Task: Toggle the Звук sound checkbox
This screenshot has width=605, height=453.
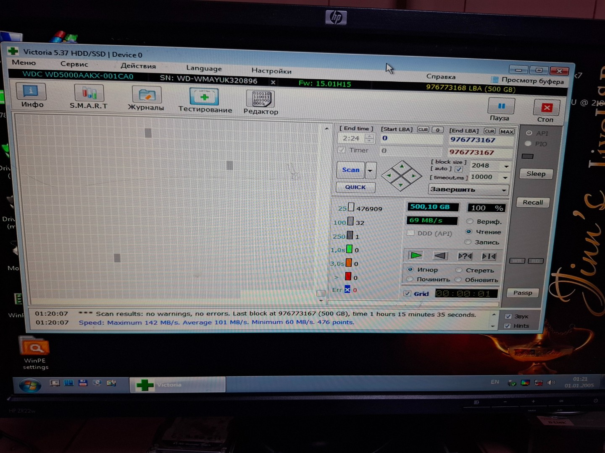Action: (x=508, y=316)
